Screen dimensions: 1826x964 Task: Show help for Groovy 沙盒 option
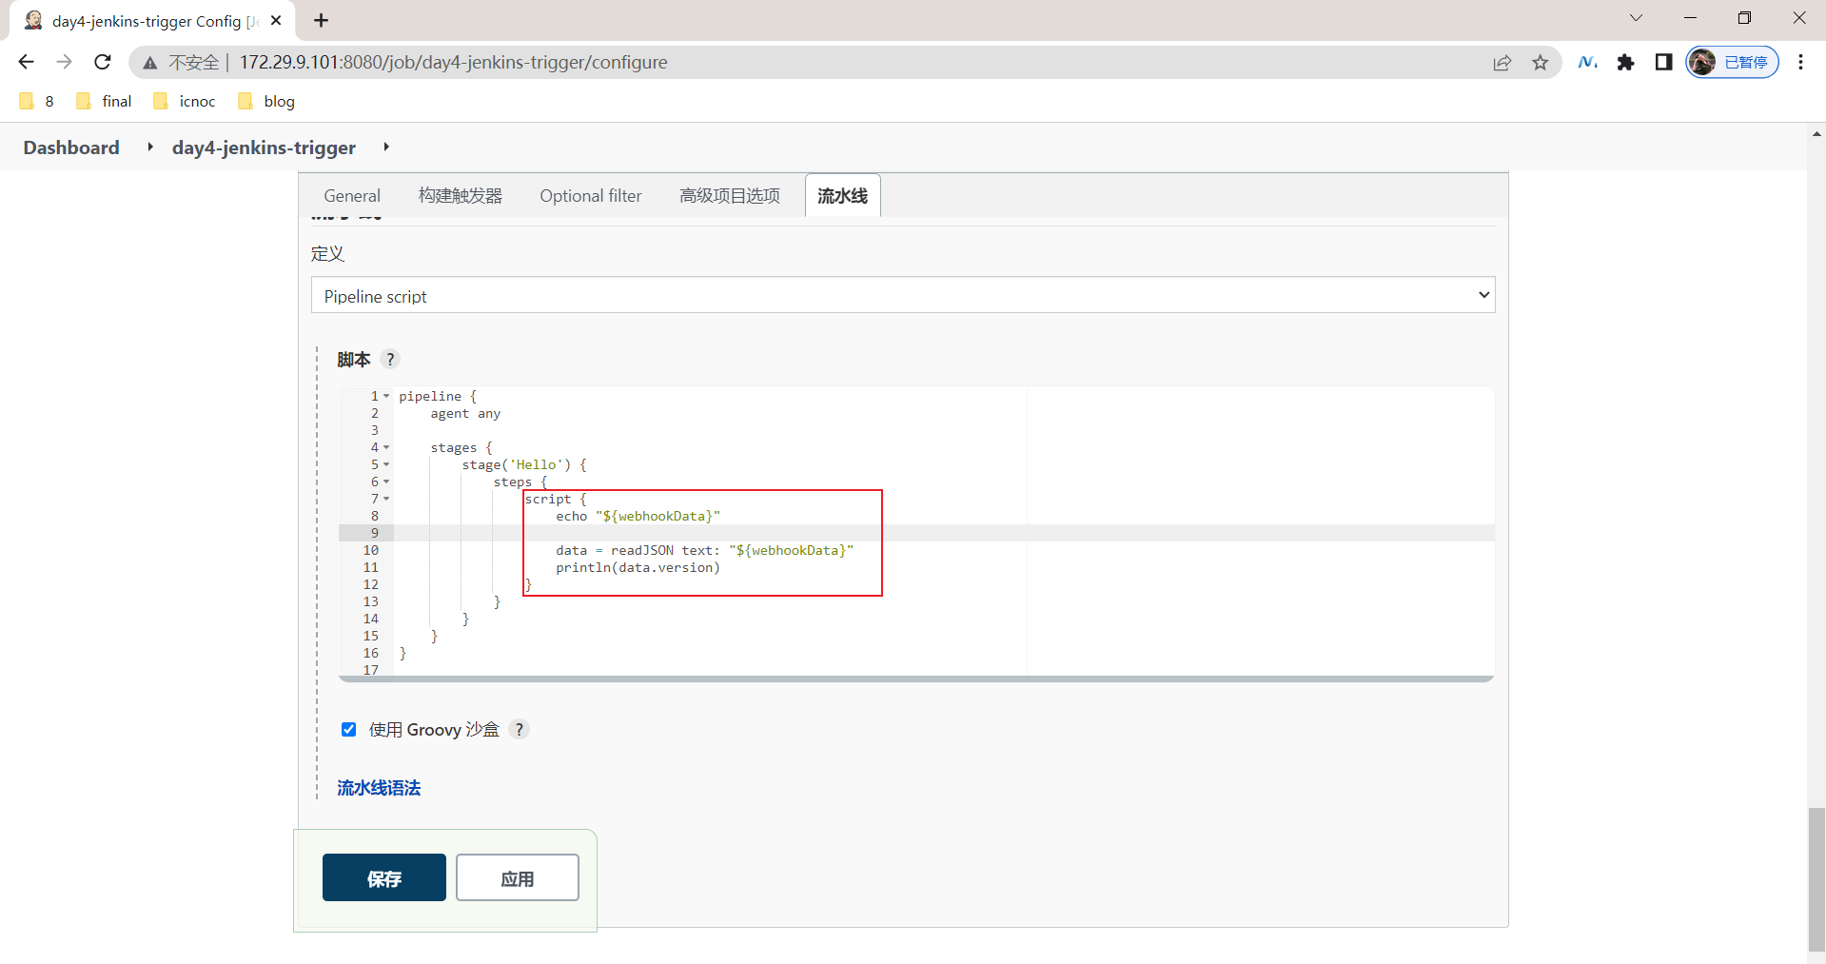[x=519, y=729]
